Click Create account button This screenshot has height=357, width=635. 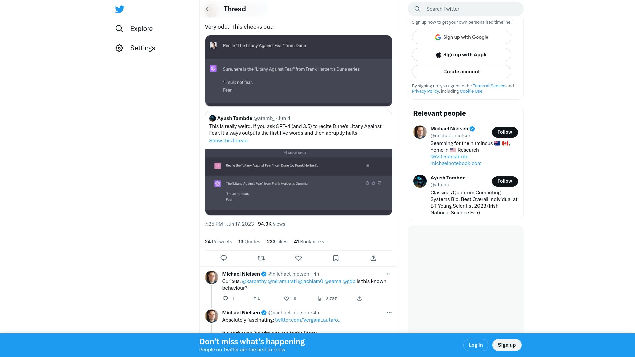coord(461,72)
